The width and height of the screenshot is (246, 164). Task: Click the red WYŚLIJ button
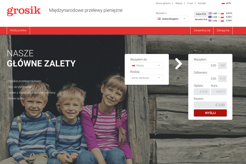210,113
